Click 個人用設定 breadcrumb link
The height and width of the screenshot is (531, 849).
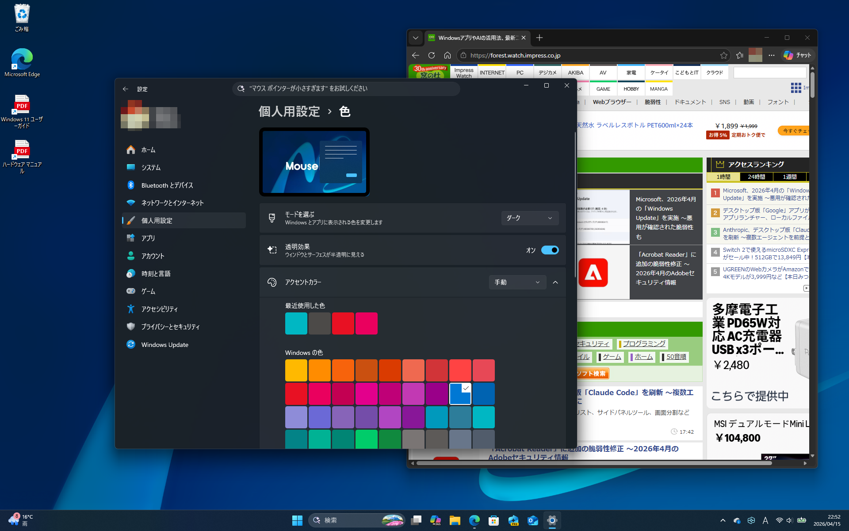[x=289, y=112]
